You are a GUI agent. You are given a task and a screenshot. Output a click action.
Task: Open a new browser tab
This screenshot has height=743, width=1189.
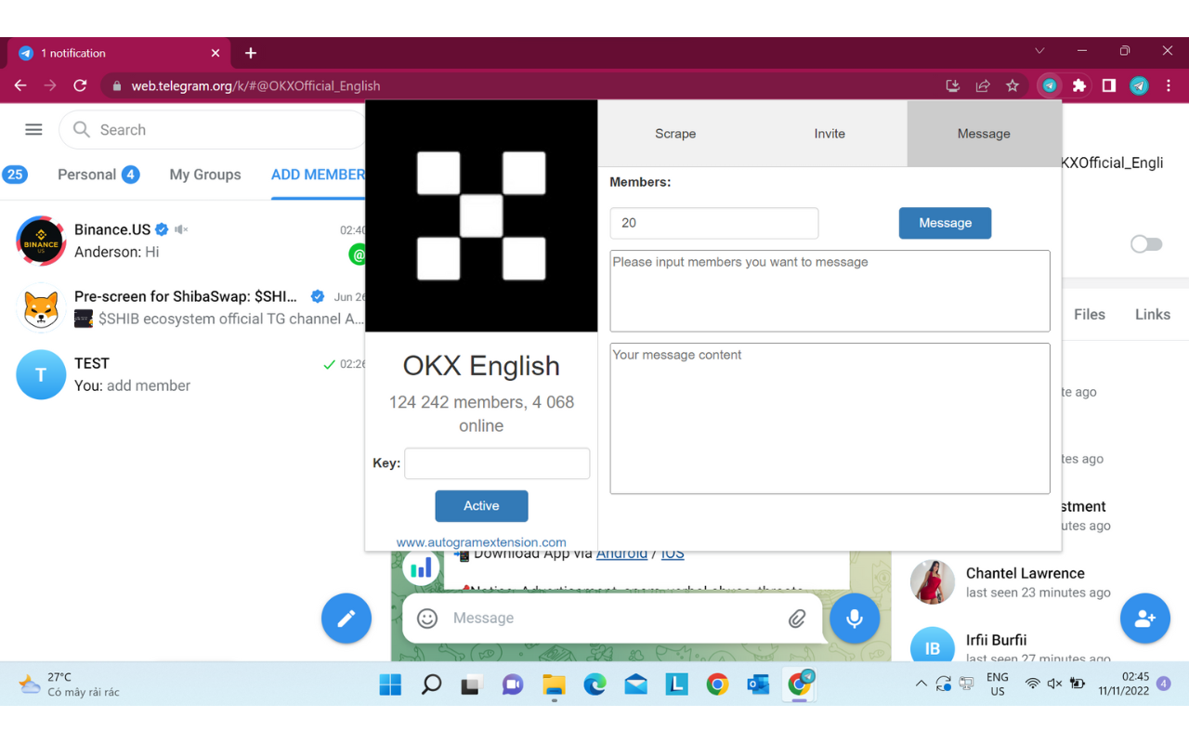(x=251, y=53)
